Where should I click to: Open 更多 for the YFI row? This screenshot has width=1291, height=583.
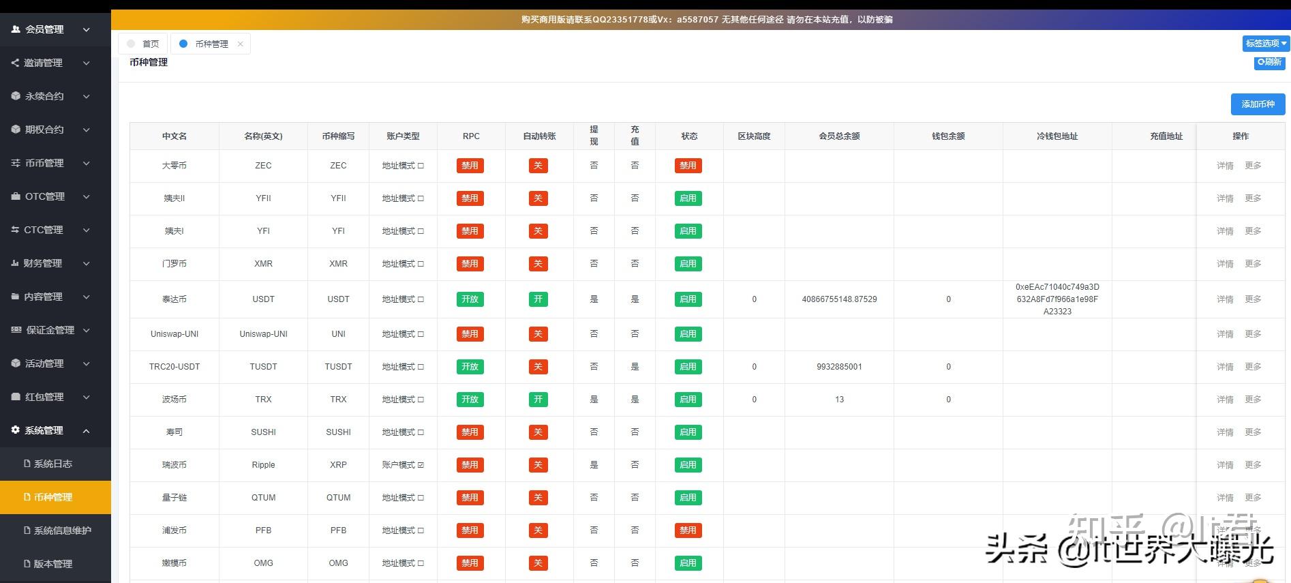1253,231
